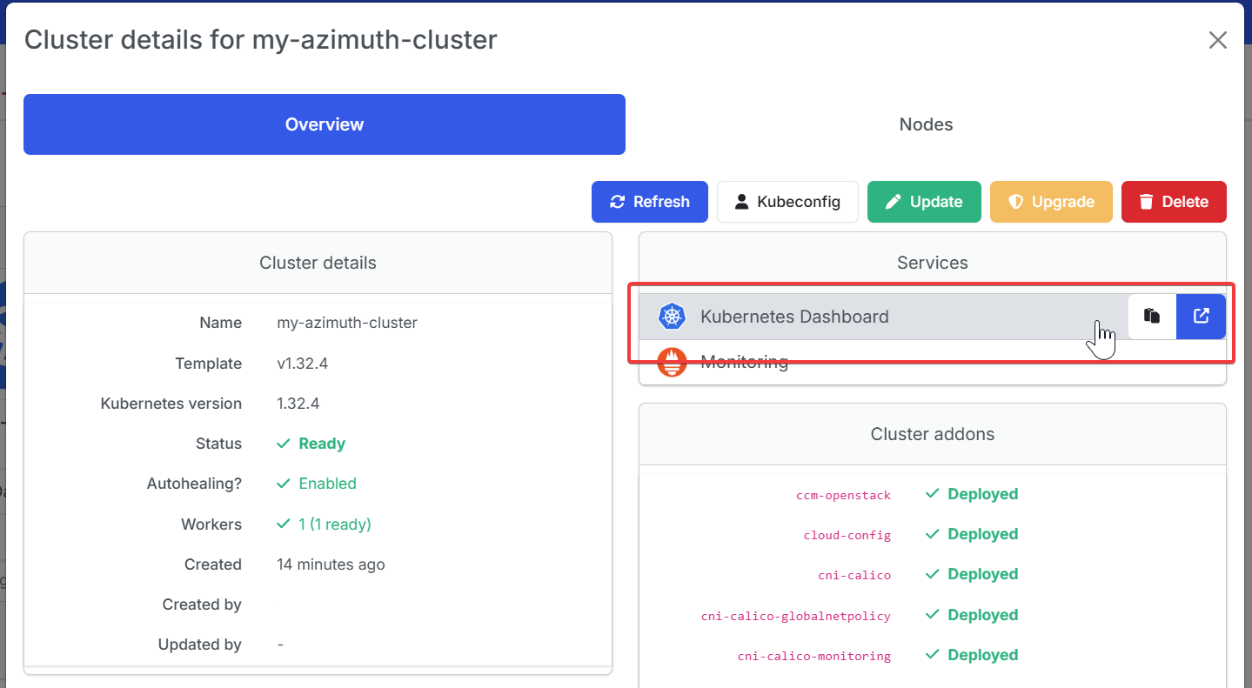
Task: Select the Kubernetes Dashboard service row
Action: (x=883, y=317)
